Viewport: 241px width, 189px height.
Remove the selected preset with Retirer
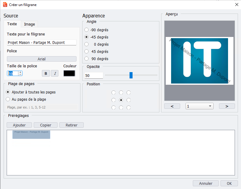(x=71, y=125)
